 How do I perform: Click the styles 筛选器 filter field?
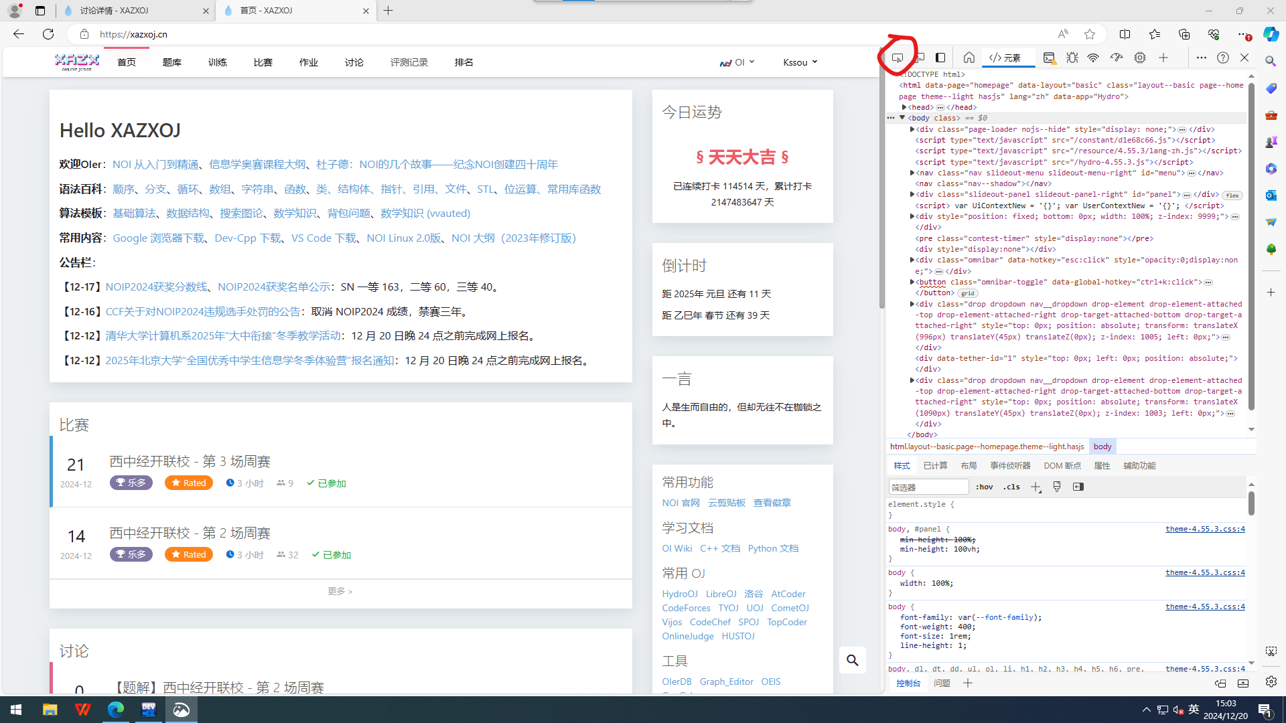tap(928, 487)
